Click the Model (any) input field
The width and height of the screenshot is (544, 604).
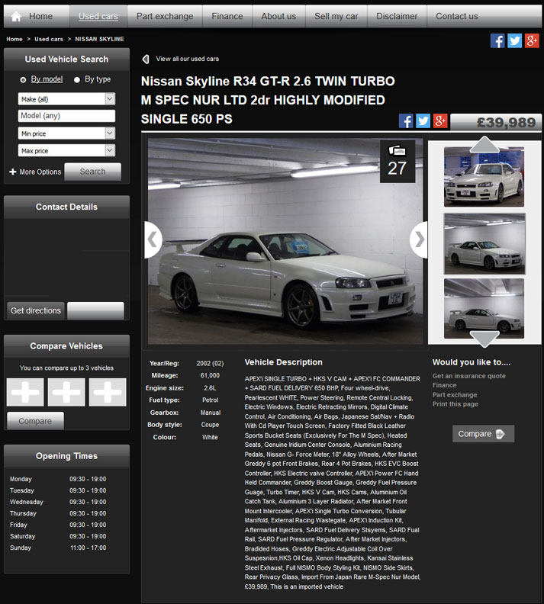tap(66, 116)
